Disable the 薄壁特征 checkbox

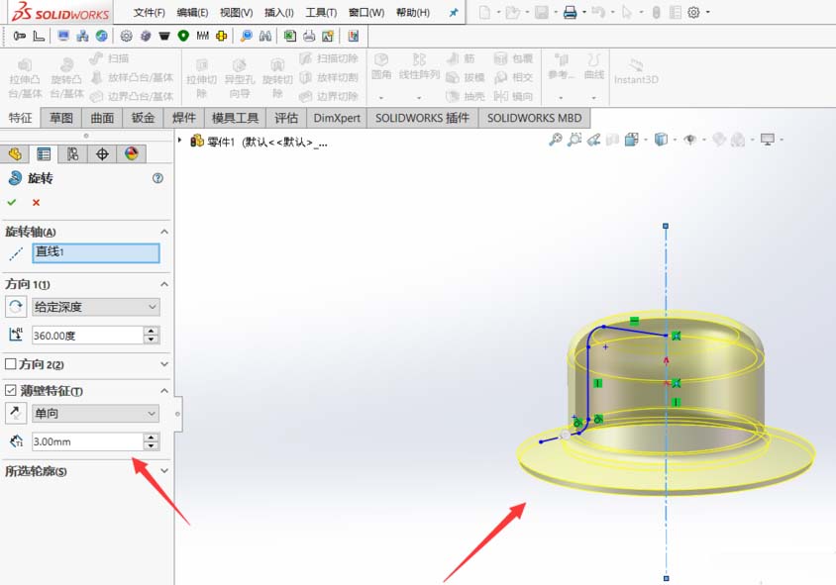[11, 388]
